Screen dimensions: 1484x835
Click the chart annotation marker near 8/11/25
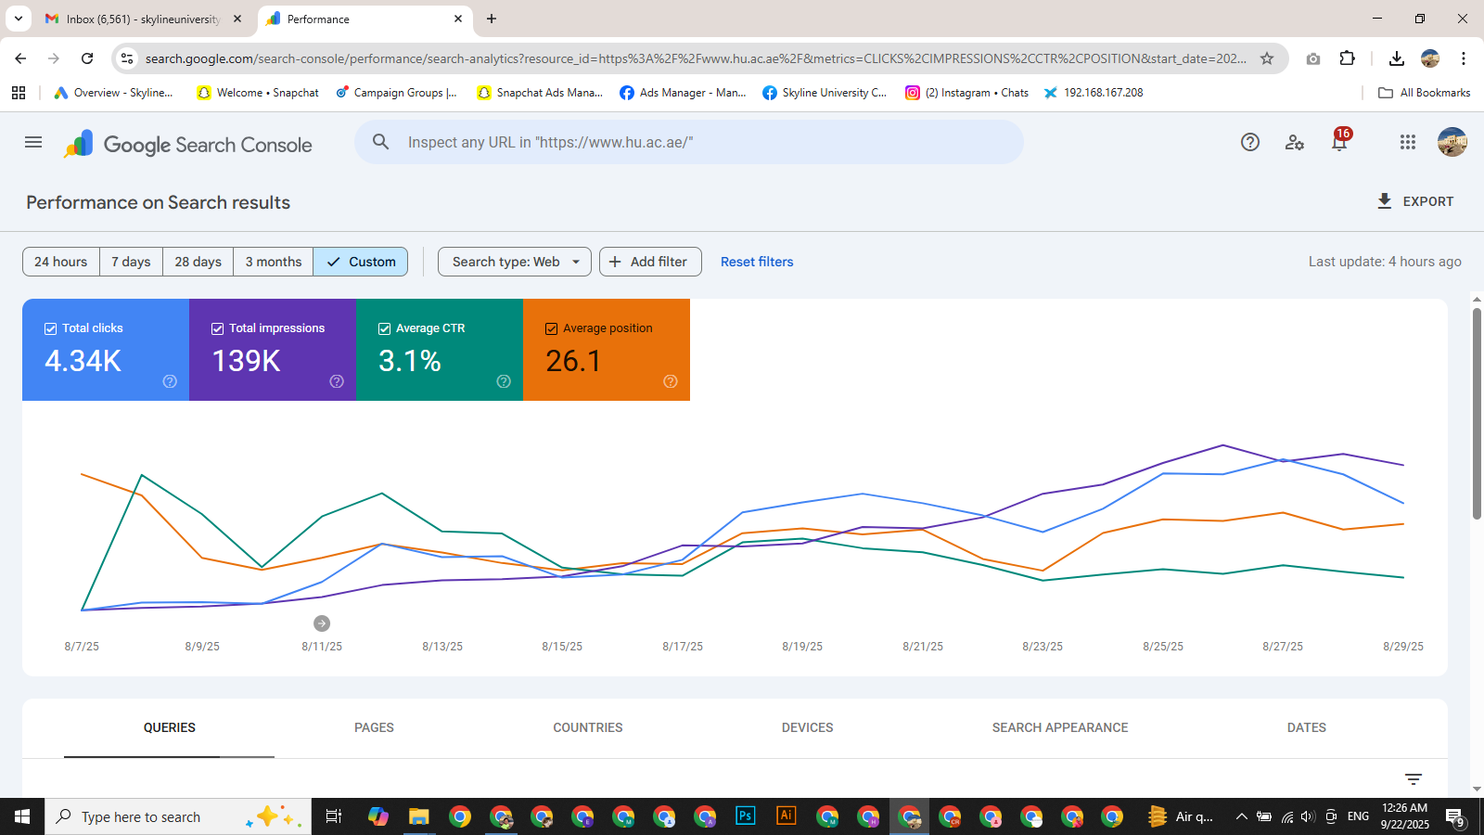click(x=322, y=623)
